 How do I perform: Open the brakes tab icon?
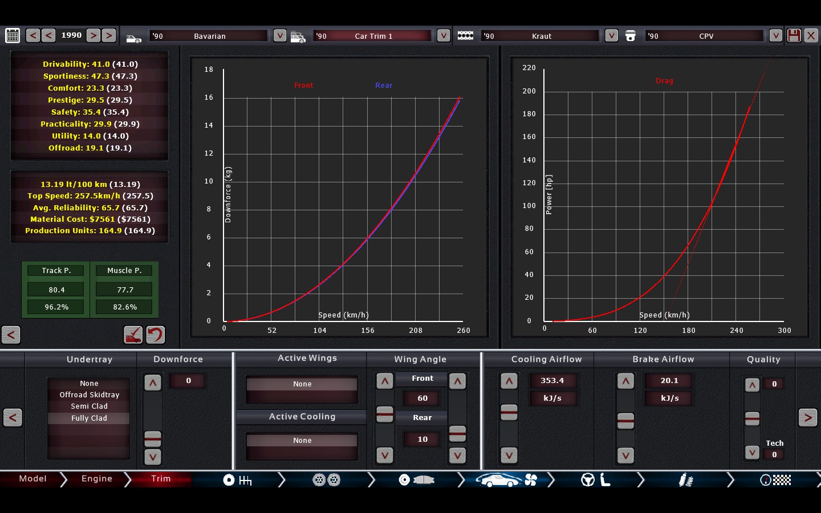(x=416, y=480)
